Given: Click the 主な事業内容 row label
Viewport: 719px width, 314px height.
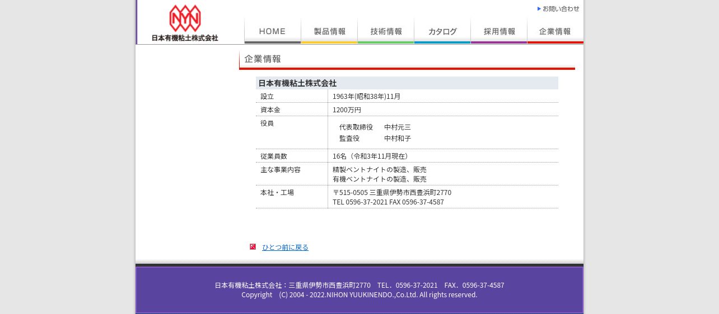Looking at the screenshot, I should click(281, 169).
